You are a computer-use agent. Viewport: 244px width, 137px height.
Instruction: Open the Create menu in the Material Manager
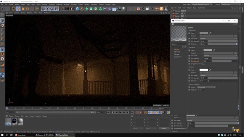coord(11,116)
